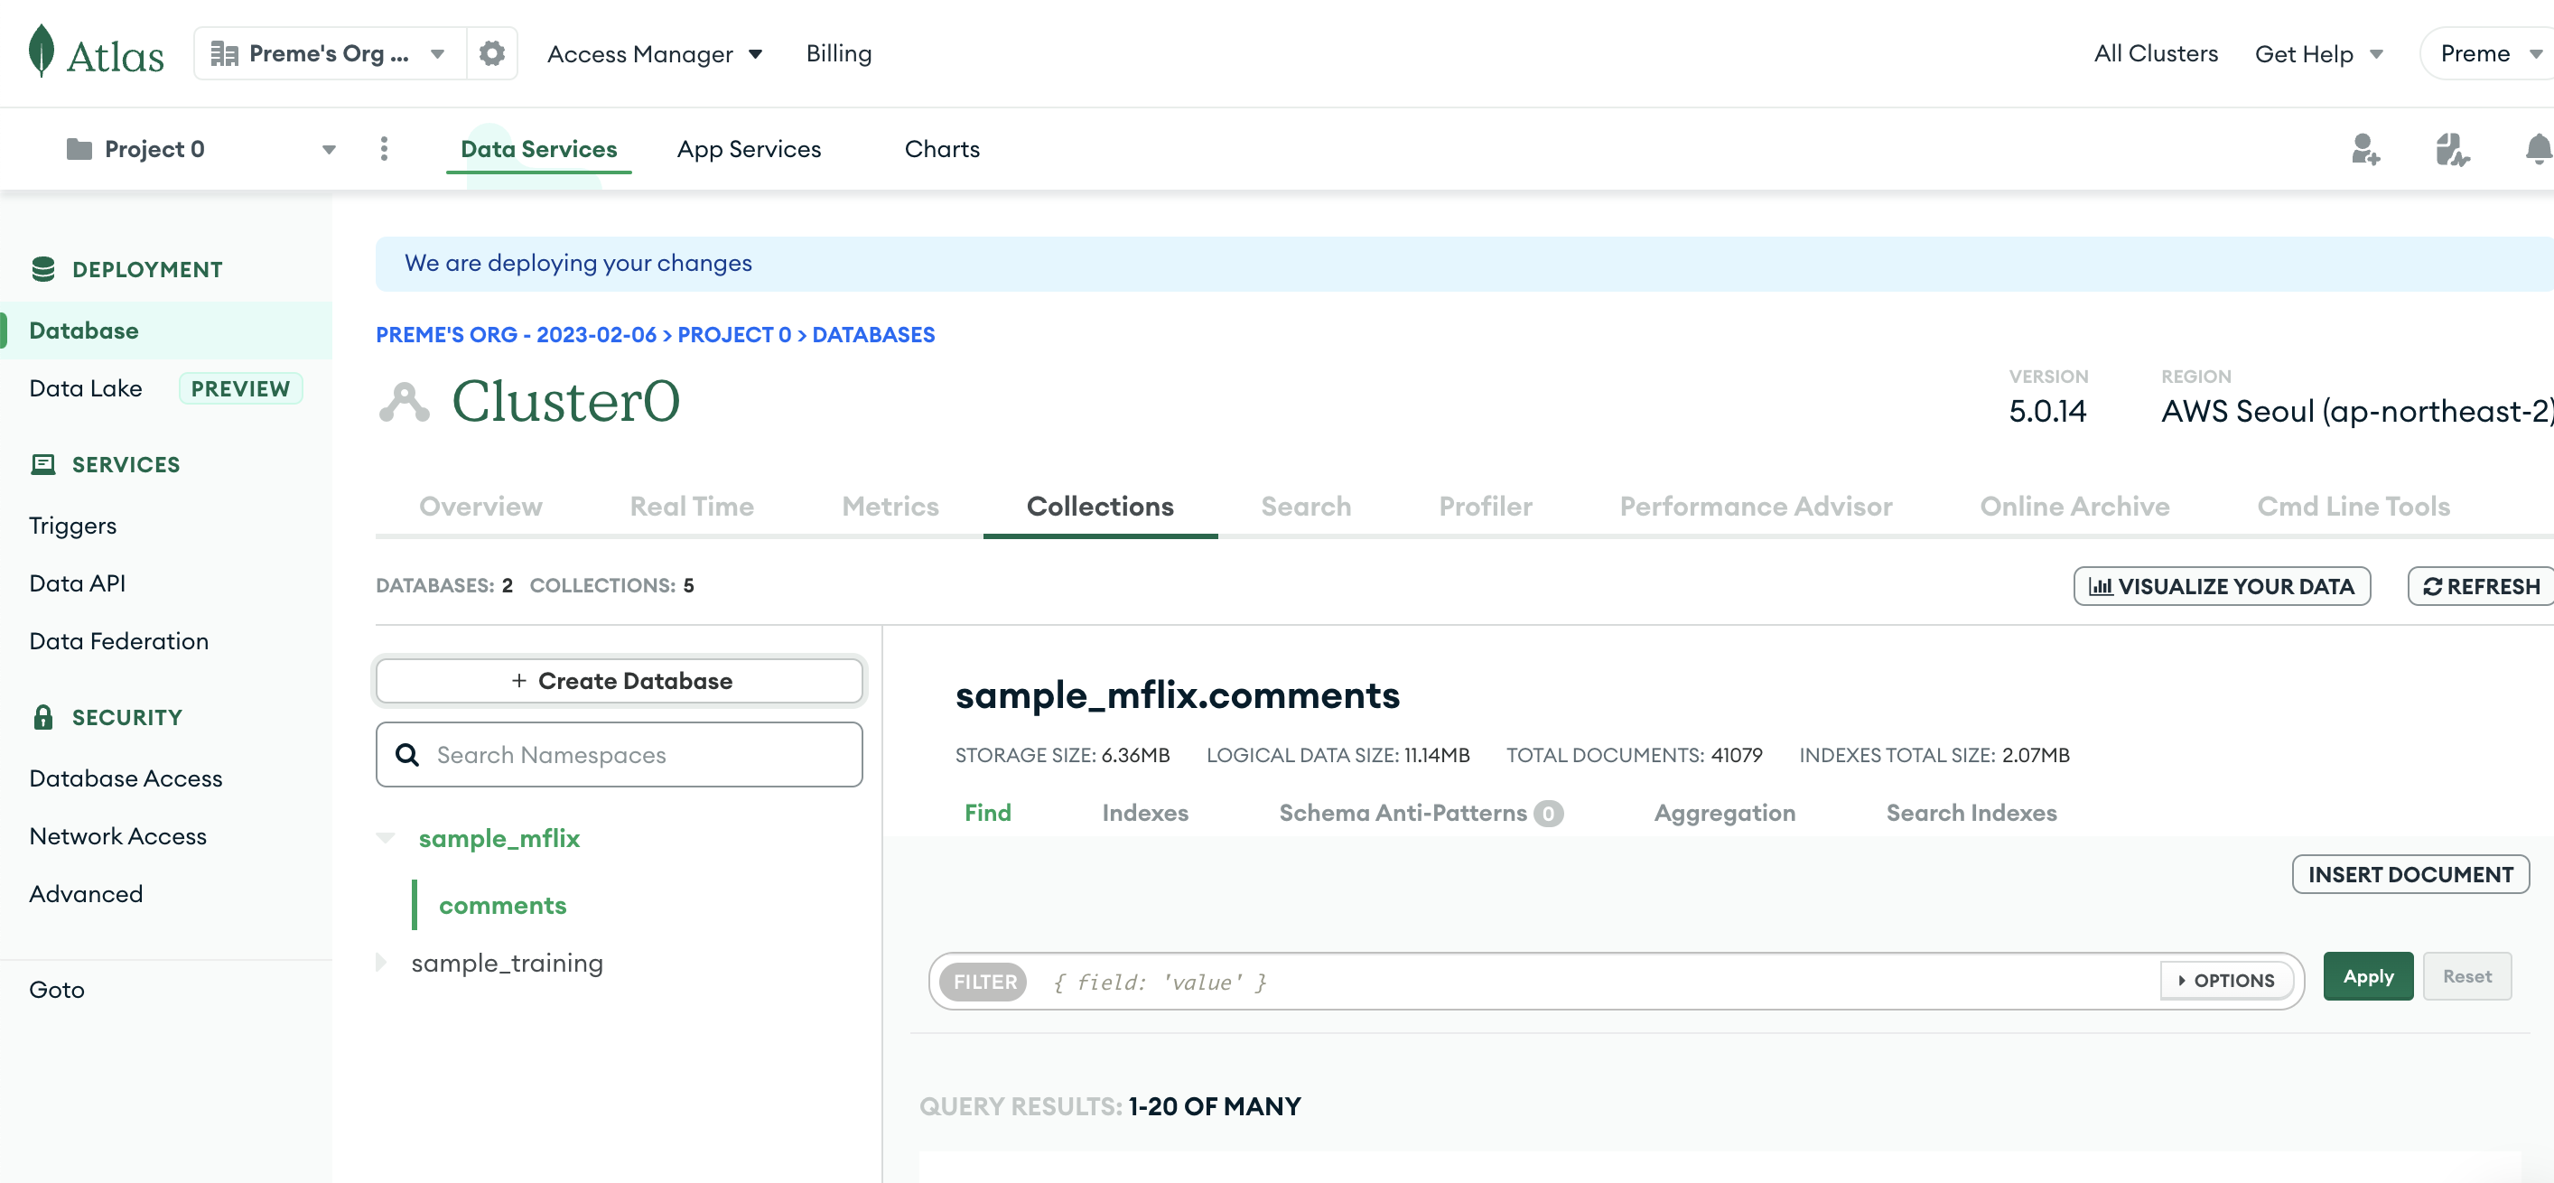
Task: Click the Preme's Org breadcrumb link
Action: coord(516,335)
